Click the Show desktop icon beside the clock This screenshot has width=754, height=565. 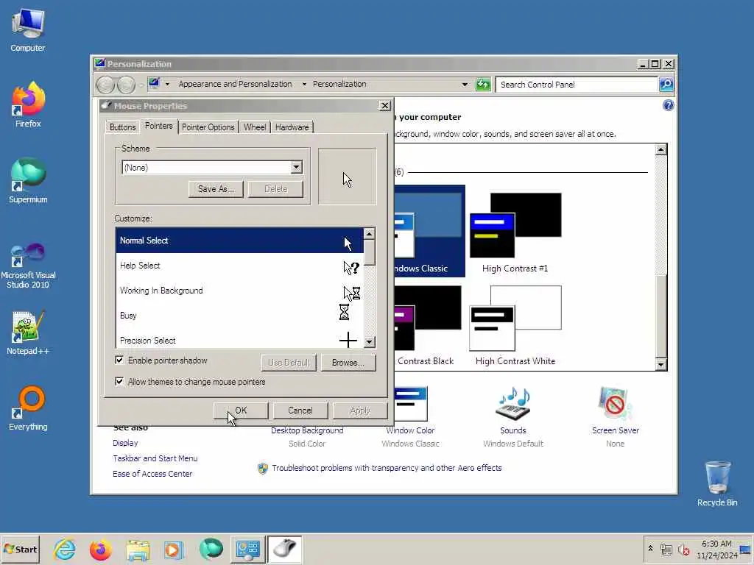click(x=745, y=549)
